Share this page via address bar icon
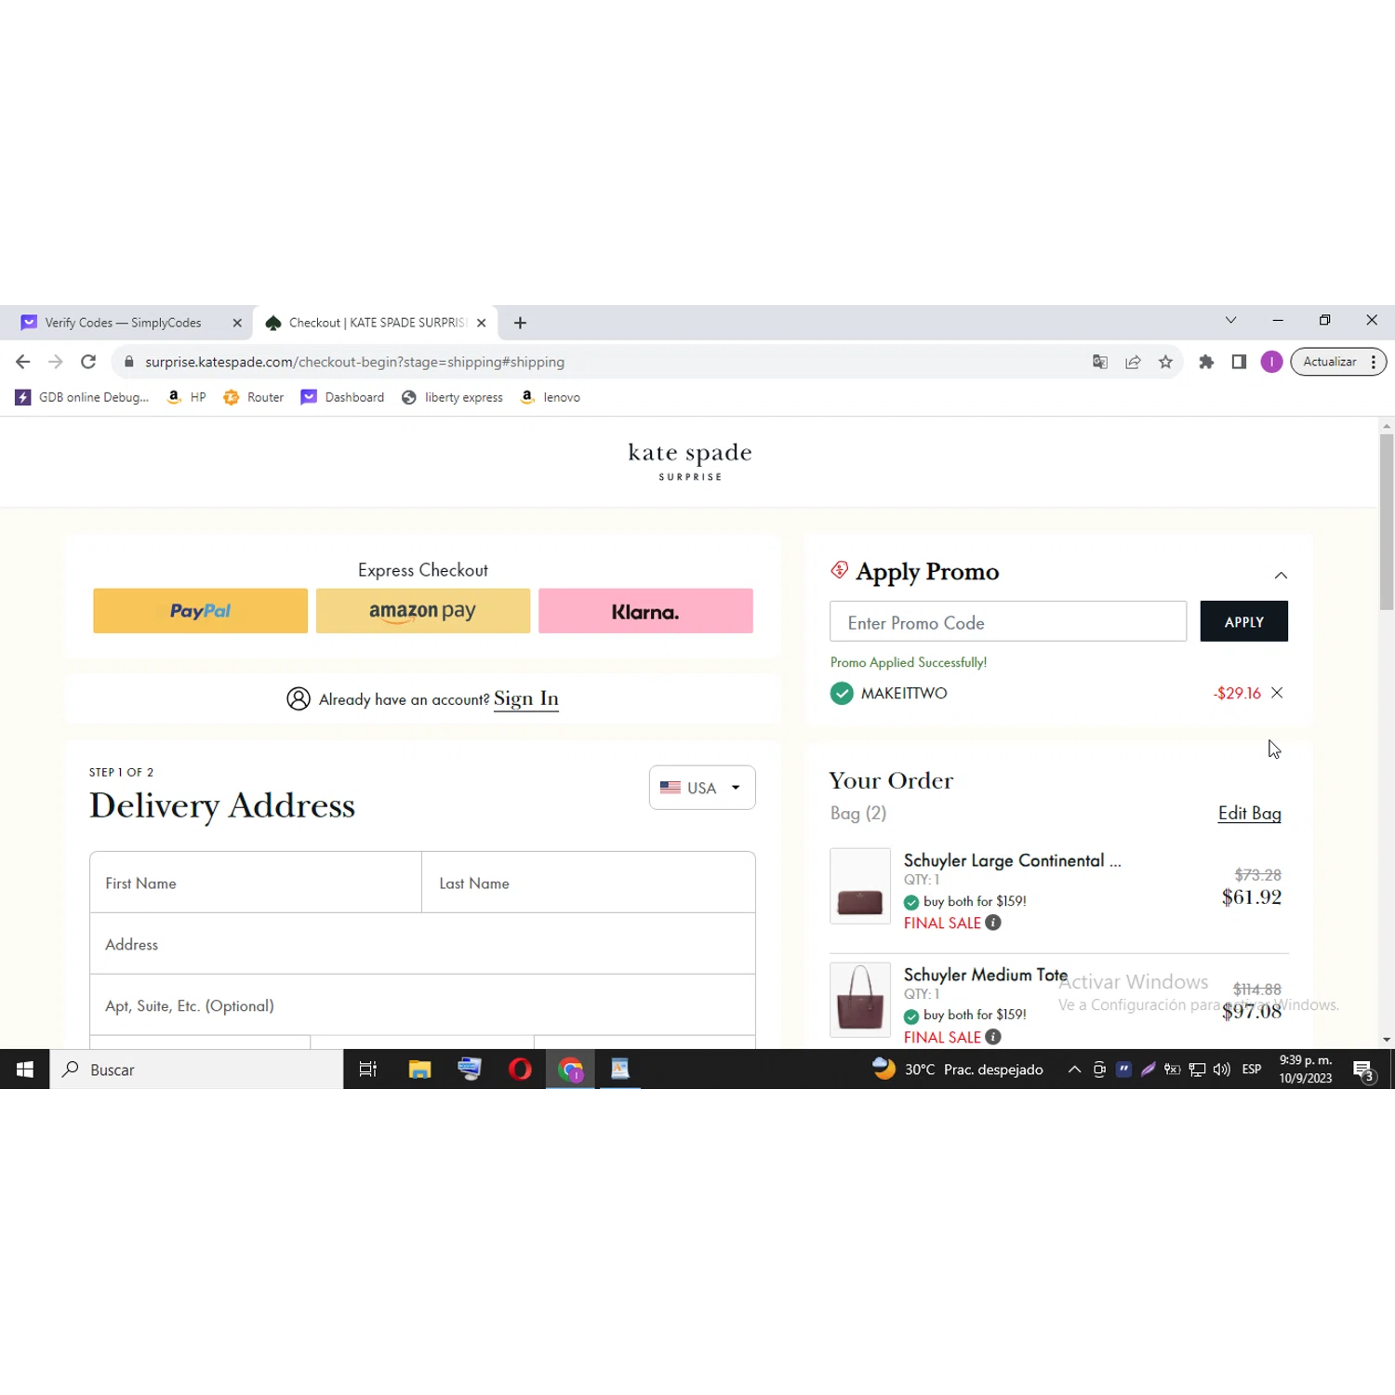This screenshot has width=1395, height=1395. tap(1133, 362)
